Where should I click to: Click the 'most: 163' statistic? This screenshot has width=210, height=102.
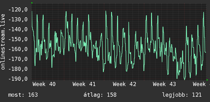point(23,95)
